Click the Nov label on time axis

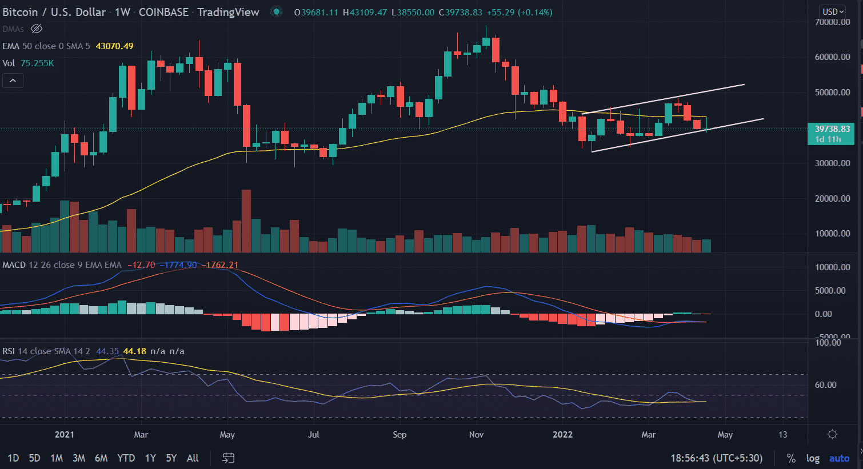476,434
